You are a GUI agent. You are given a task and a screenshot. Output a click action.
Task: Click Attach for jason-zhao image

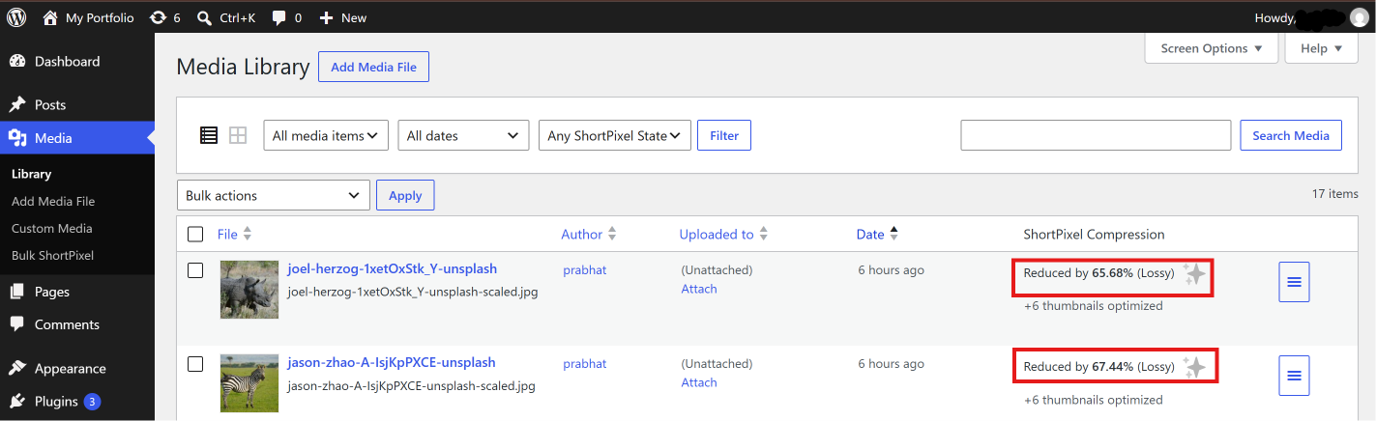pyautogui.click(x=699, y=382)
